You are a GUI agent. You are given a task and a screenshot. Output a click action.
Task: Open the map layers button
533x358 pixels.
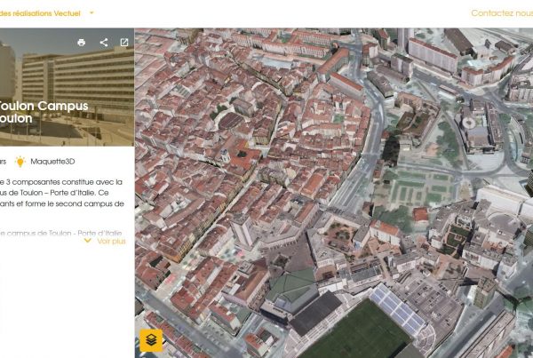pyautogui.click(x=151, y=340)
